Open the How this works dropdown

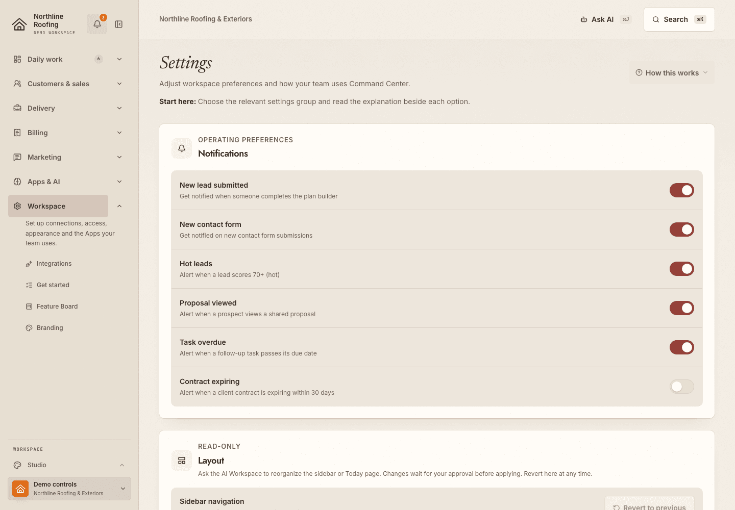click(672, 73)
